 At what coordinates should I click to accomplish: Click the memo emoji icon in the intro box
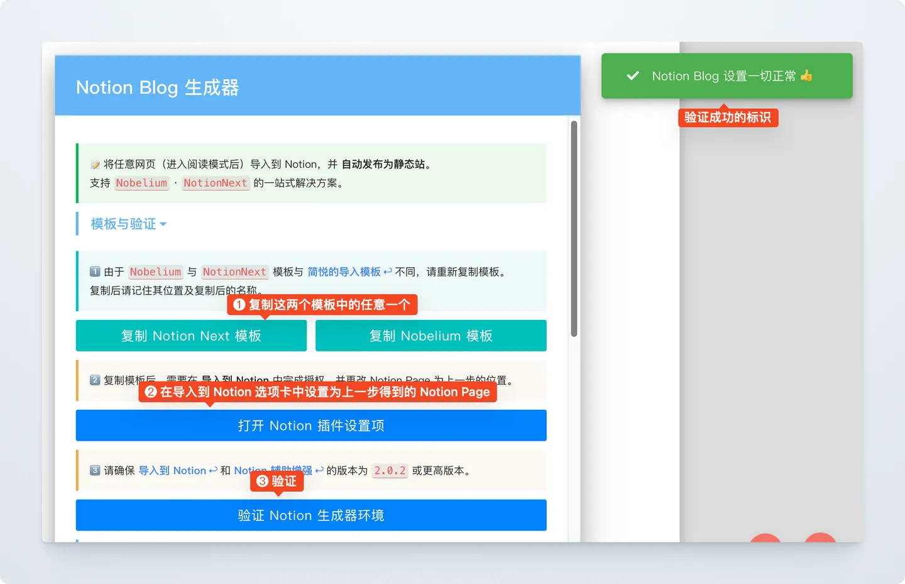(95, 165)
